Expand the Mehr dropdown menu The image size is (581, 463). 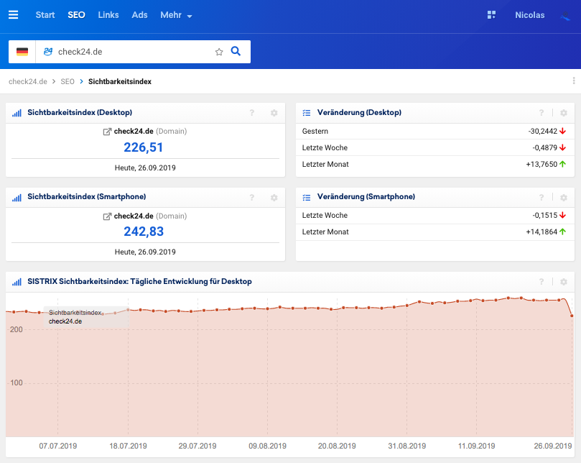176,15
